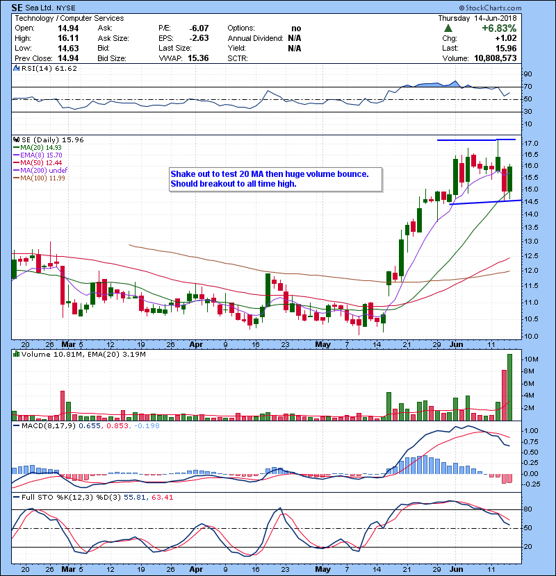Click the Mar label on price chart axis
The width and height of the screenshot is (556, 576).
coord(68,345)
